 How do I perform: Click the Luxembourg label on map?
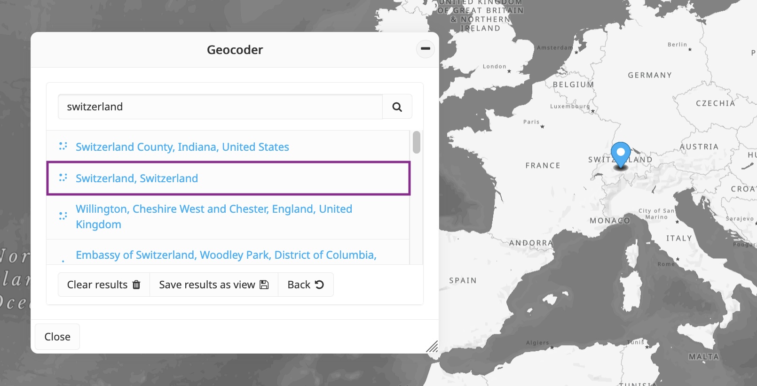[x=570, y=106]
